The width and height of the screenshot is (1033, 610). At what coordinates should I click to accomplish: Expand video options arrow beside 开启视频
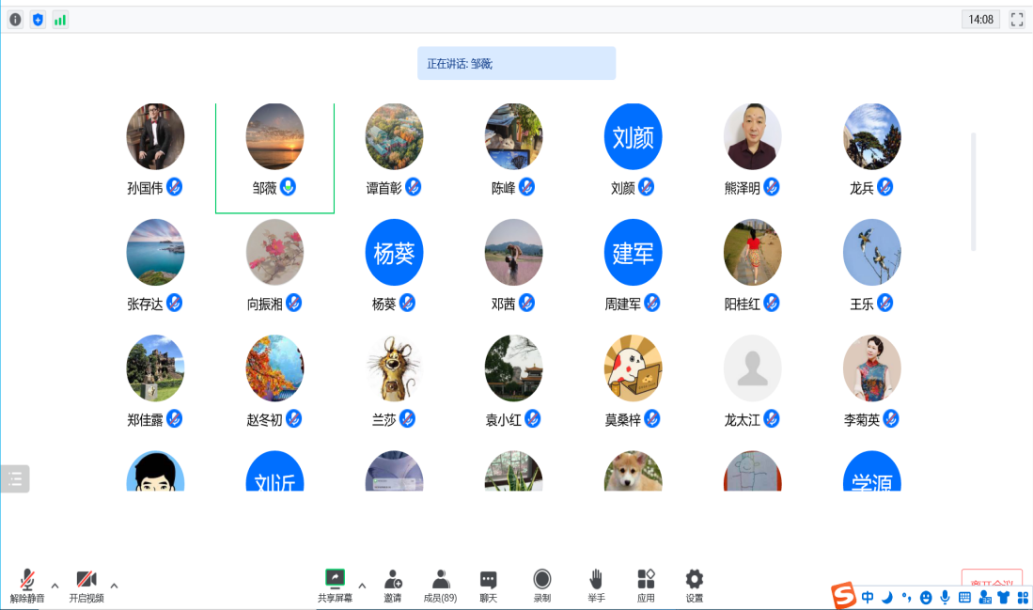click(115, 586)
